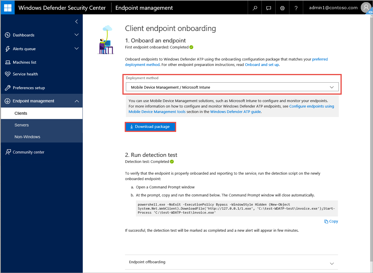Click the Windows logo in the header
The width and height of the screenshot is (373, 273).
tap(8, 8)
